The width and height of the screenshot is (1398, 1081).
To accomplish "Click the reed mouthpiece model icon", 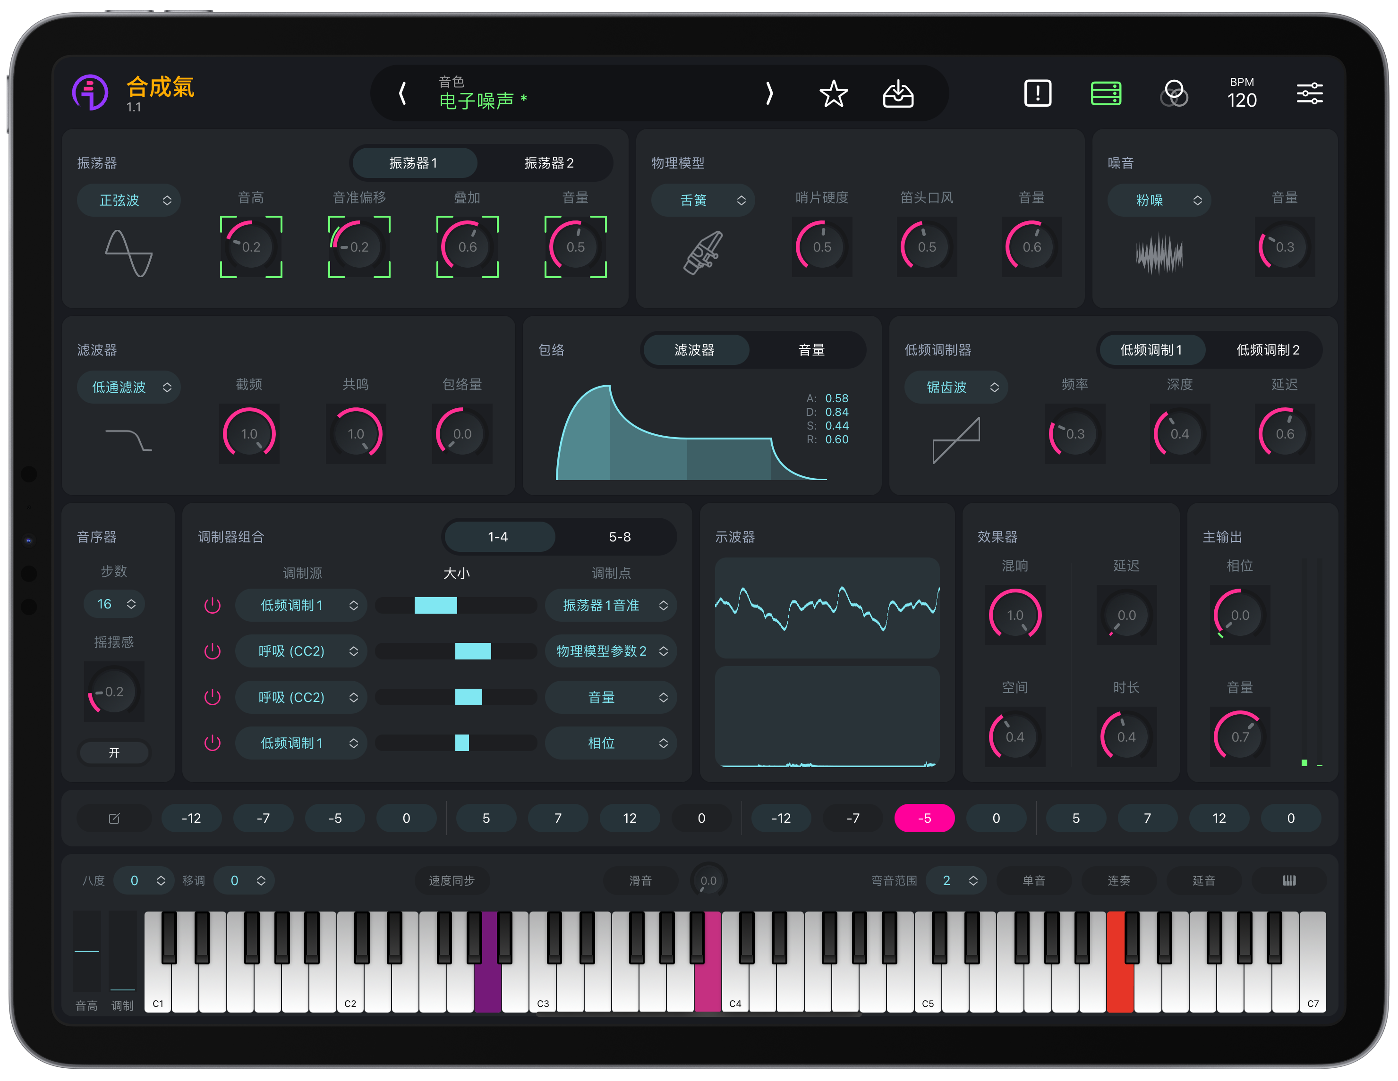I will (703, 253).
